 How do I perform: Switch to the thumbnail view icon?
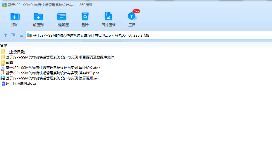(13, 35)
